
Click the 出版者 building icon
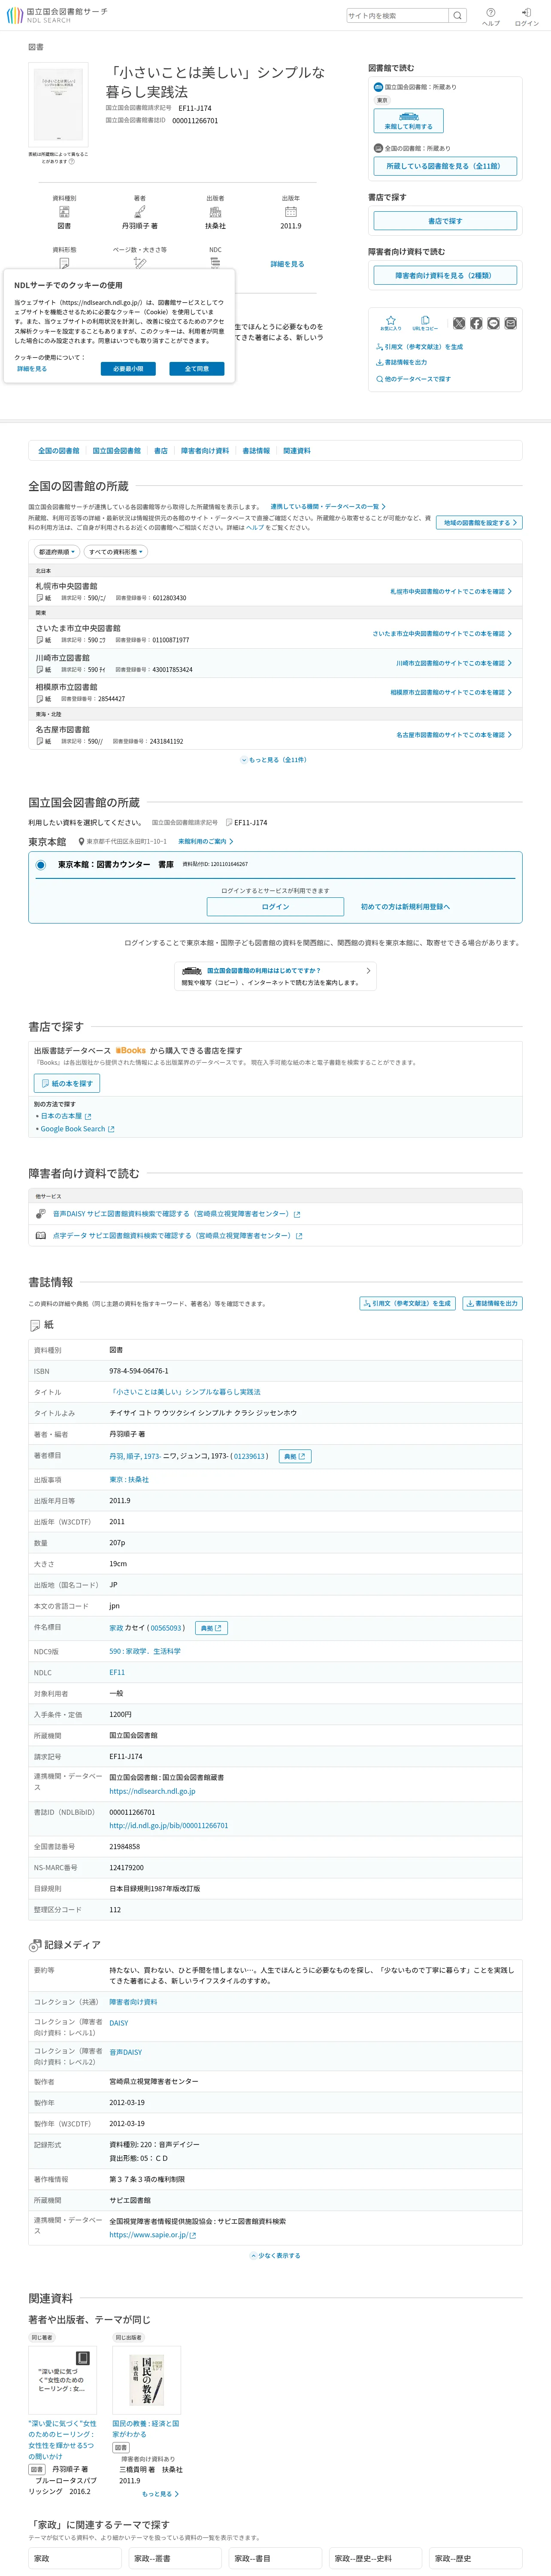[215, 212]
